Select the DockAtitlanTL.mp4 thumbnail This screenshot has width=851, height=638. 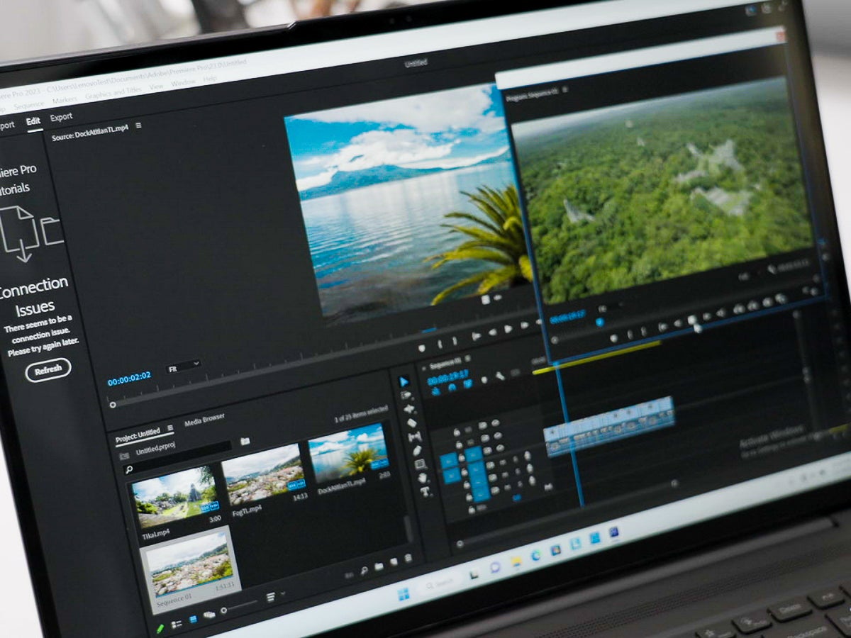[349, 452]
